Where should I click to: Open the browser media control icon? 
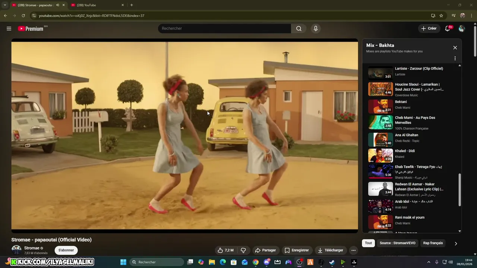pos(454,16)
